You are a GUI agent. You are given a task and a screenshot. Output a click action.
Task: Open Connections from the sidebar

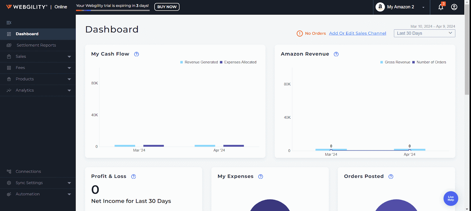tap(28, 172)
